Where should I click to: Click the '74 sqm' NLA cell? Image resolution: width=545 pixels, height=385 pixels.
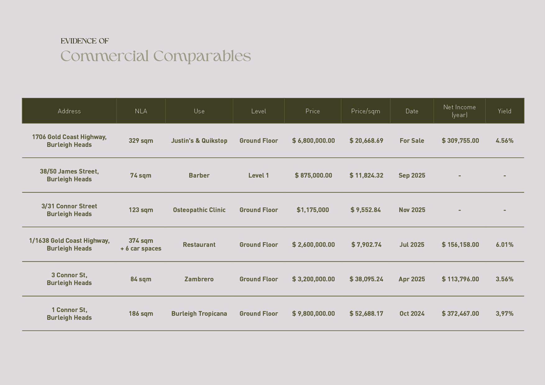click(140, 175)
